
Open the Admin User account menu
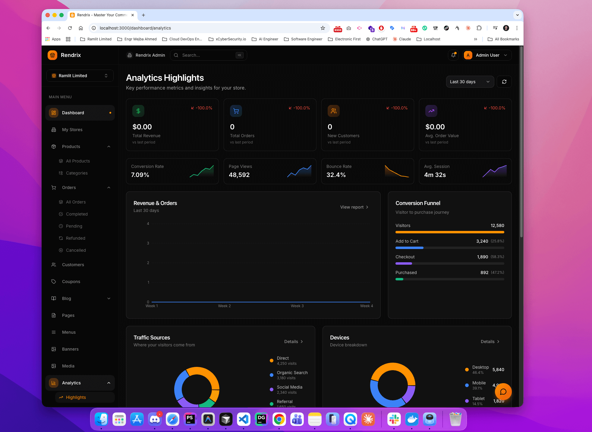click(x=487, y=55)
